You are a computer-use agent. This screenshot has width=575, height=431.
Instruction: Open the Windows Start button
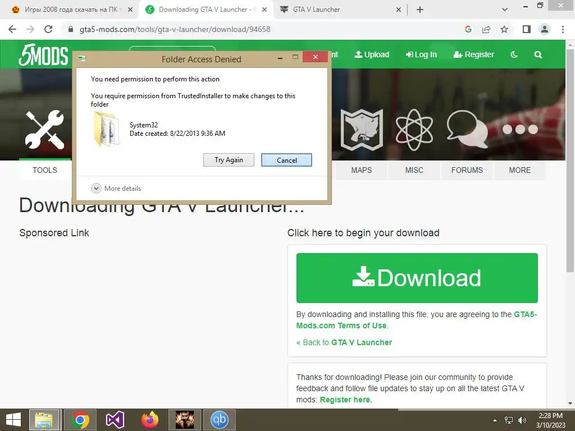pyautogui.click(x=13, y=420)
